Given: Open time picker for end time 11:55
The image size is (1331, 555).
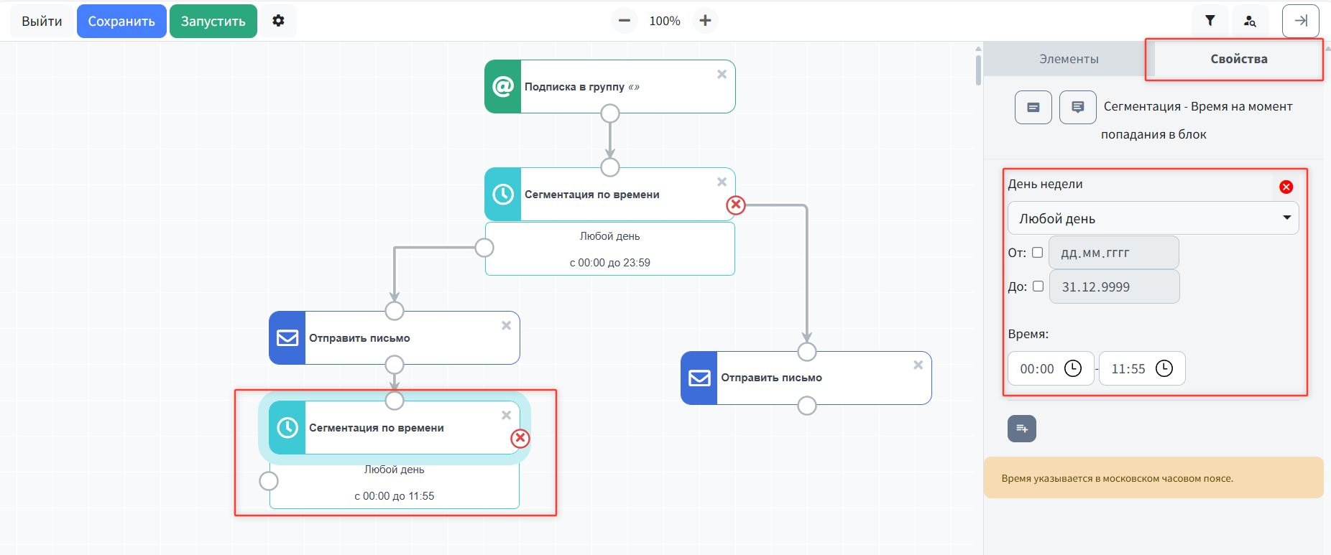Looking at the screenshot, I should pyautogui.click(x=1164, y=368).
